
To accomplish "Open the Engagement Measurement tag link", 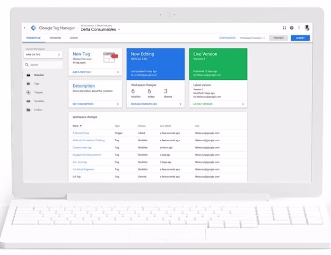I will [x=87, y=155].
